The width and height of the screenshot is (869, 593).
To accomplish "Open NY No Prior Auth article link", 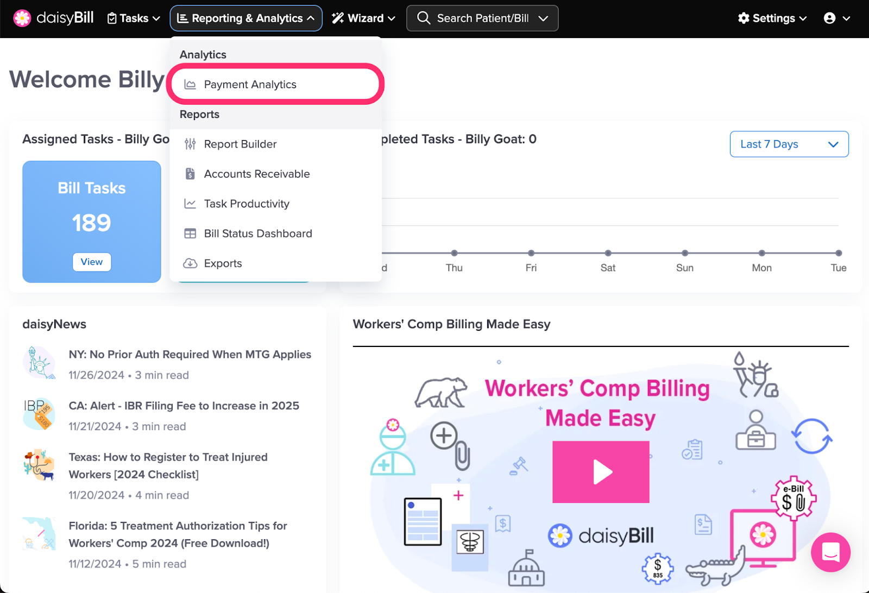I will [190, 355].
